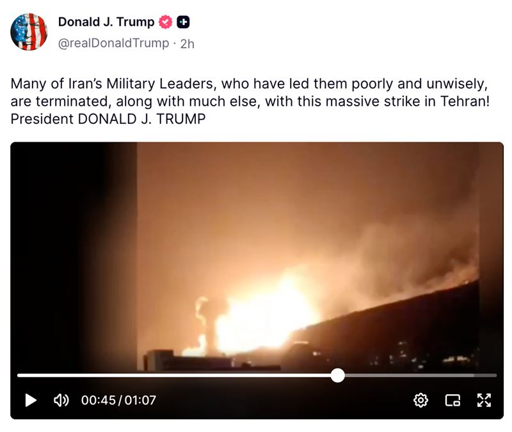Click the 01:07 total duration readout
Viewport: 512px width, 432px height.
(x=140, y=400)
